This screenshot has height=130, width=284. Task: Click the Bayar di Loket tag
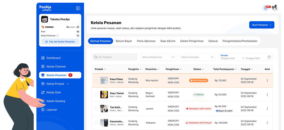224,111
